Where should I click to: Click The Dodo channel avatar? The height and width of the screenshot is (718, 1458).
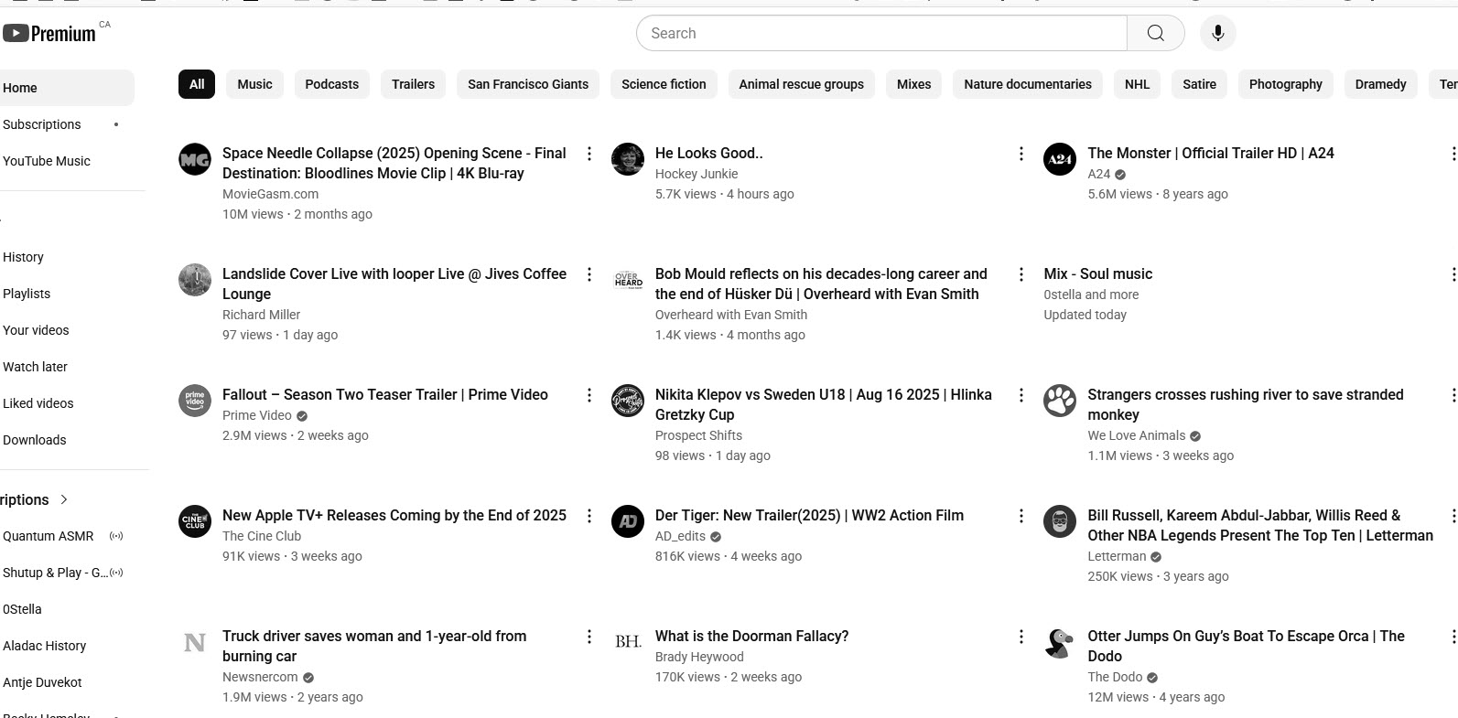coord(1060,642)
